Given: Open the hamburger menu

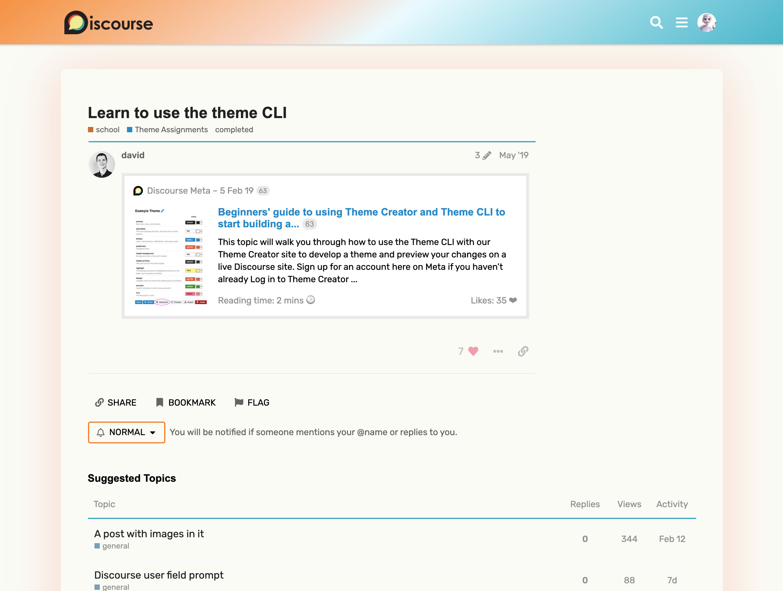Looking at the screenshot, I should (x=681, y=23).
